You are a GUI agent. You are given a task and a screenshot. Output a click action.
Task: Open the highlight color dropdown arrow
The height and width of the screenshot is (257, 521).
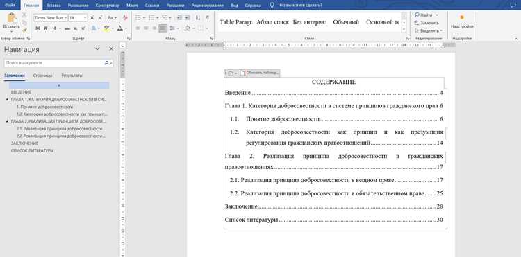(113, 28)
